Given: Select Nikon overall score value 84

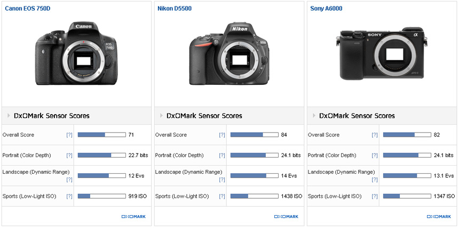Looking at the screenshot, I should (x=284, y=135).
